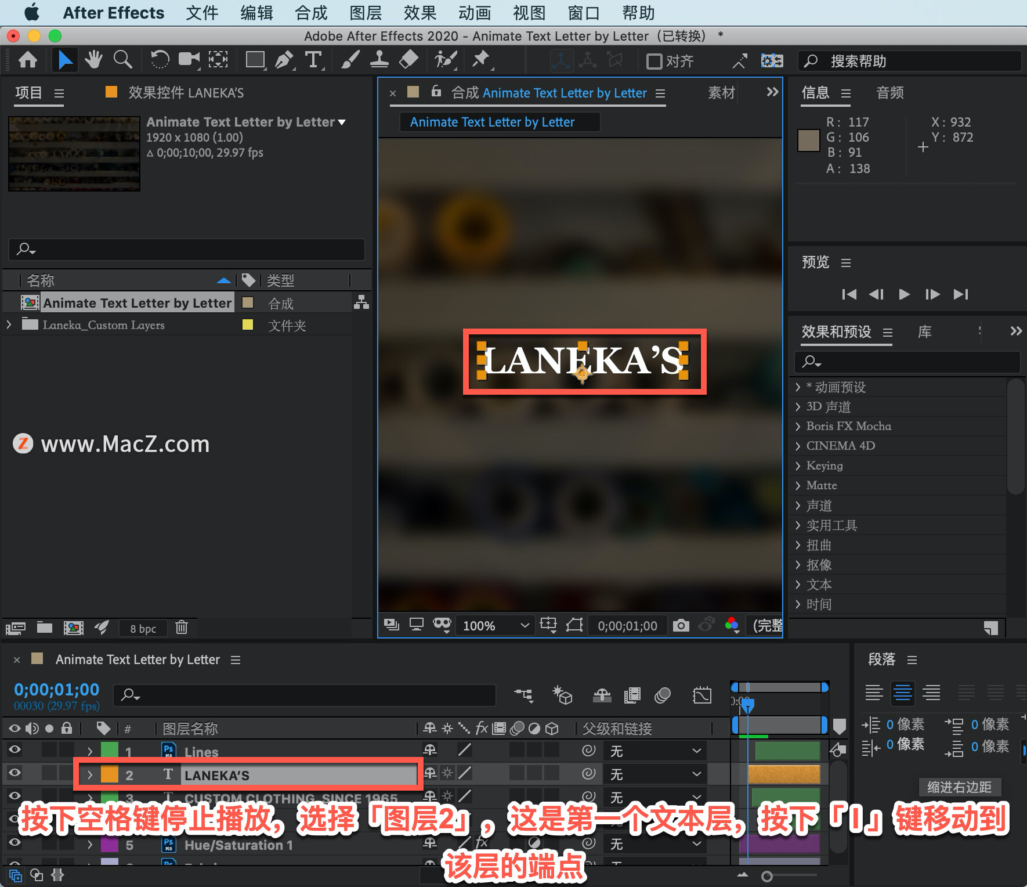Viewport: 1027px width, 887px height.
Task: Play the preview with play button
Action: [904, 294]
